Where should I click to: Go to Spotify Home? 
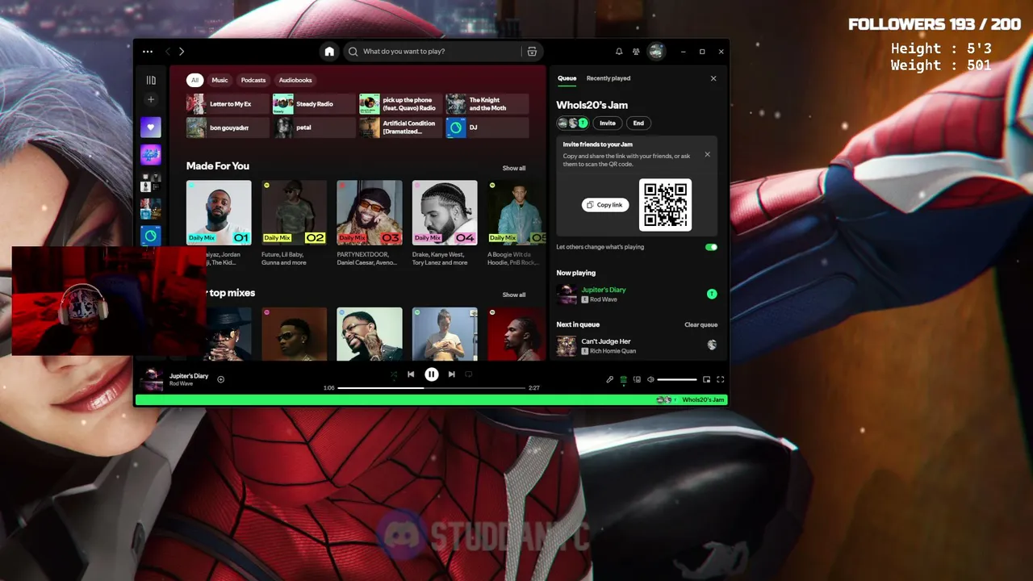(x=329, y=52)
